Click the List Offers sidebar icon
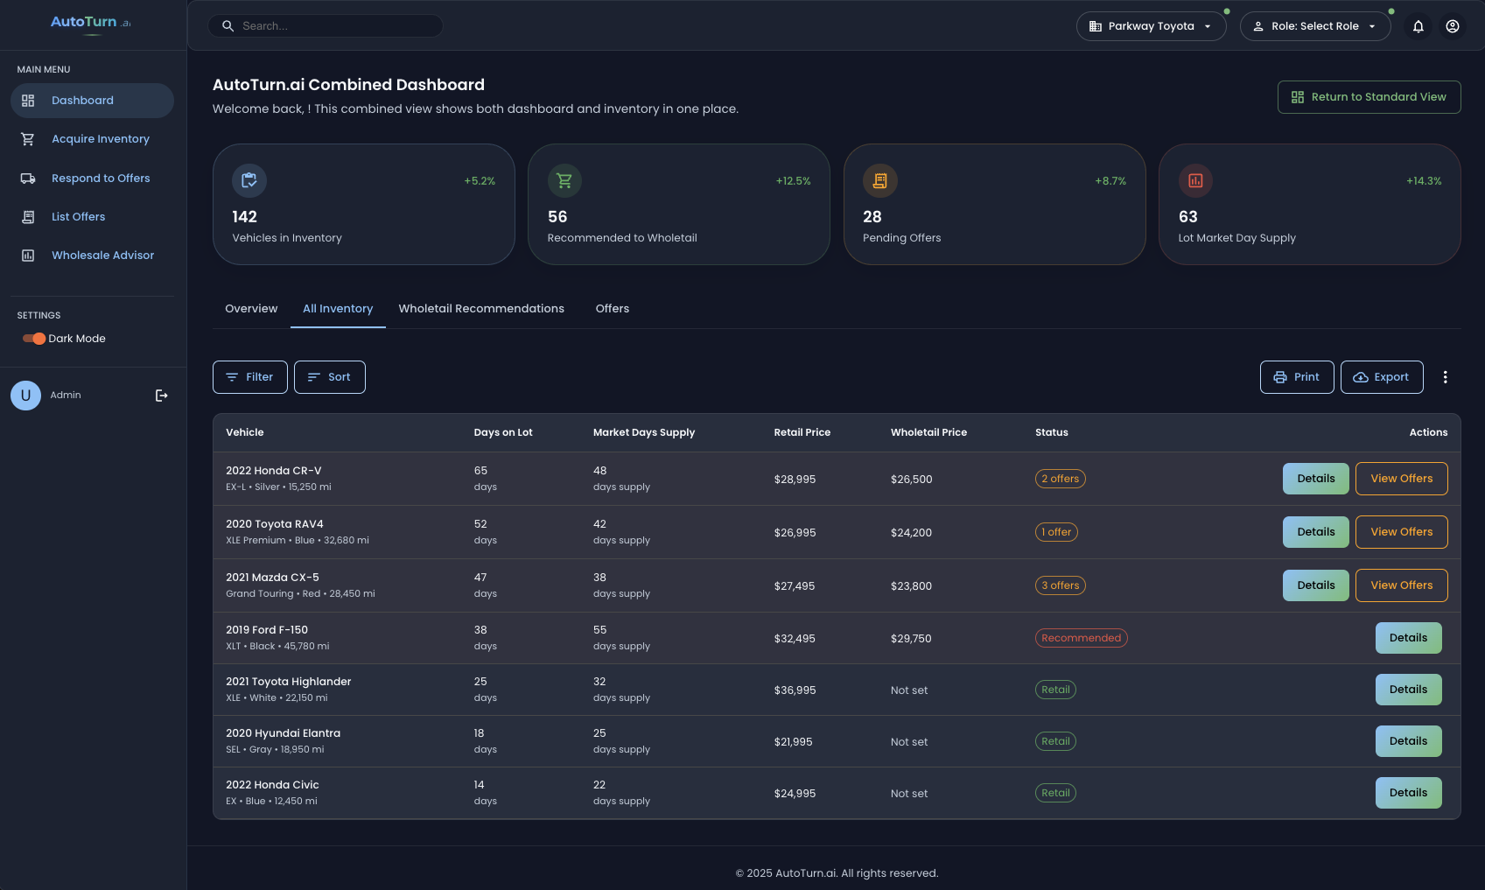1485x890 pixels. point(27,216)
